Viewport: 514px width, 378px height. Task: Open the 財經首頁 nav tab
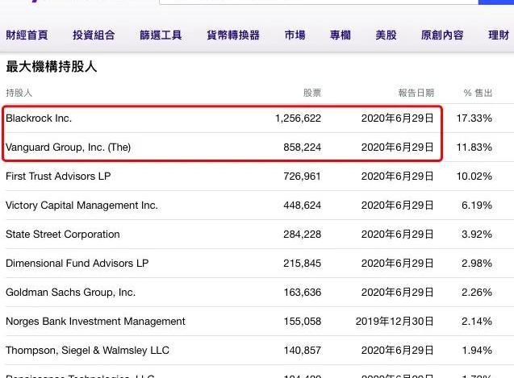pyautogui.click(x=27, y=35)
